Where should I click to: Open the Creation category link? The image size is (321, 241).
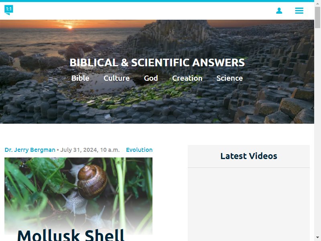coord(187,78)
